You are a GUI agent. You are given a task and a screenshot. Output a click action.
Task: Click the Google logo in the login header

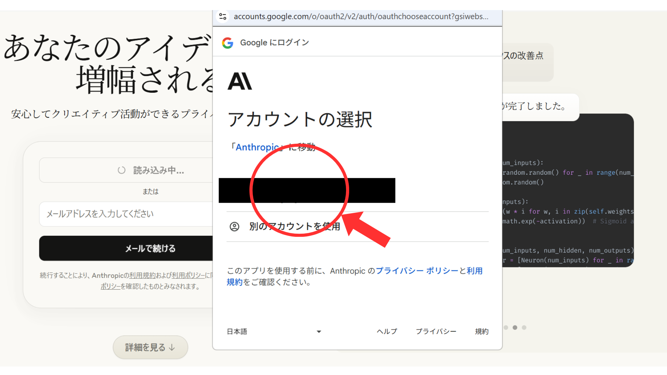point(228,43)
